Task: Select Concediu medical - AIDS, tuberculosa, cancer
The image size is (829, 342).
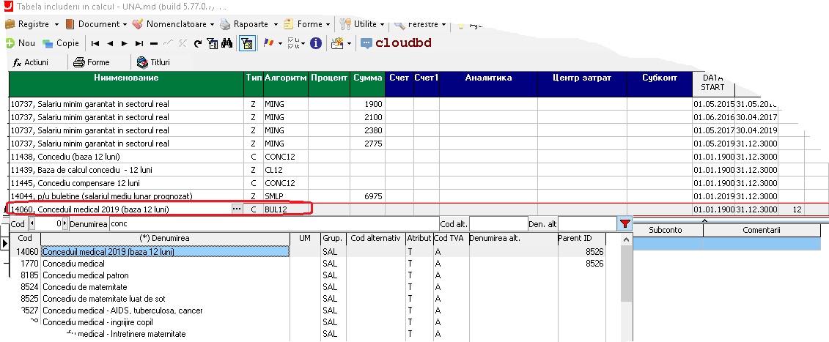Action: coord(165,311)
